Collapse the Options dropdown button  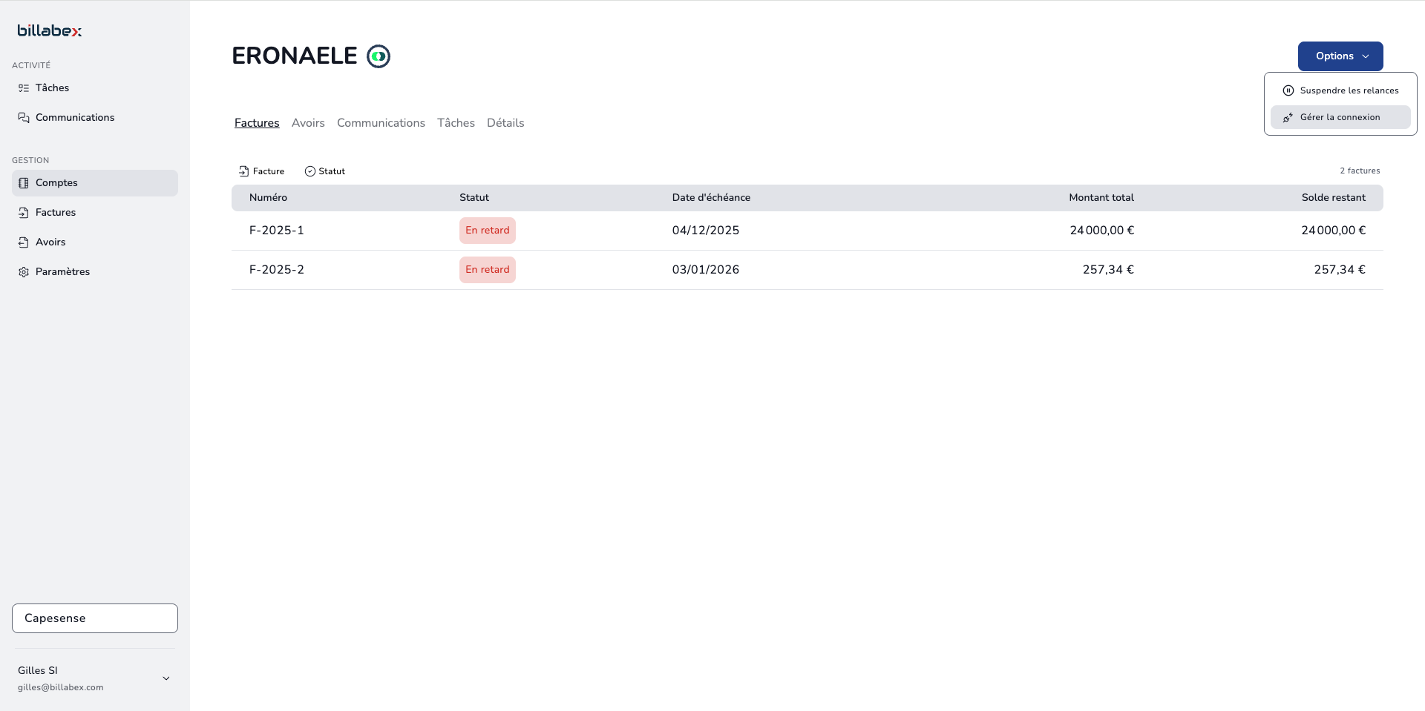coord(1340,56)
